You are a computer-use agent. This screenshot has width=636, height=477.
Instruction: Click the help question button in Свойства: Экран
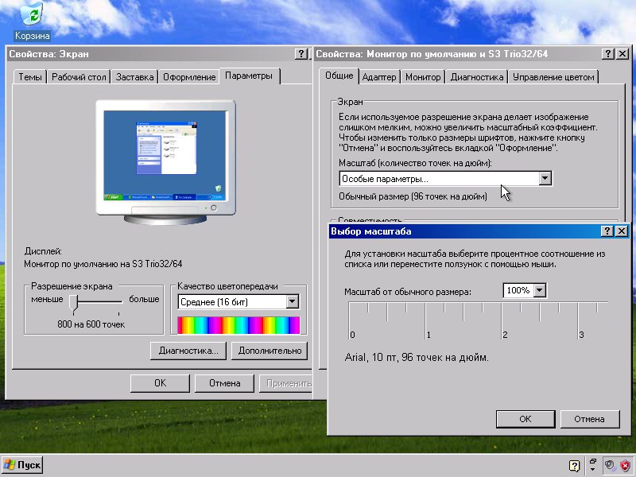[301, 53]
